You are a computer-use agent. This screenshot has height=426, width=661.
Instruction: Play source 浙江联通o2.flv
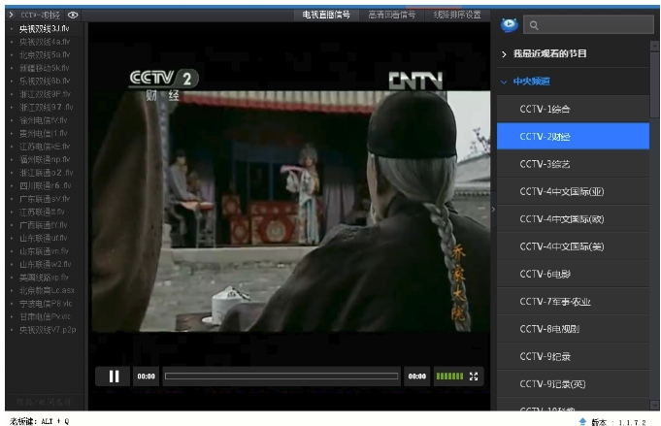coord(47,173)
